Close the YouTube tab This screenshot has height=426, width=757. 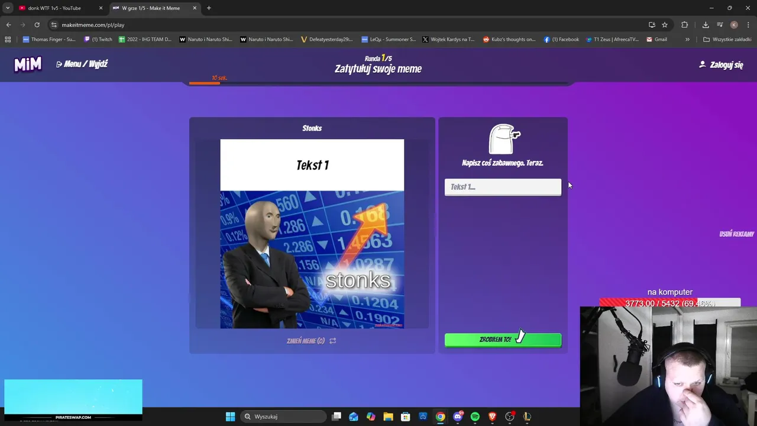point(101,8)
